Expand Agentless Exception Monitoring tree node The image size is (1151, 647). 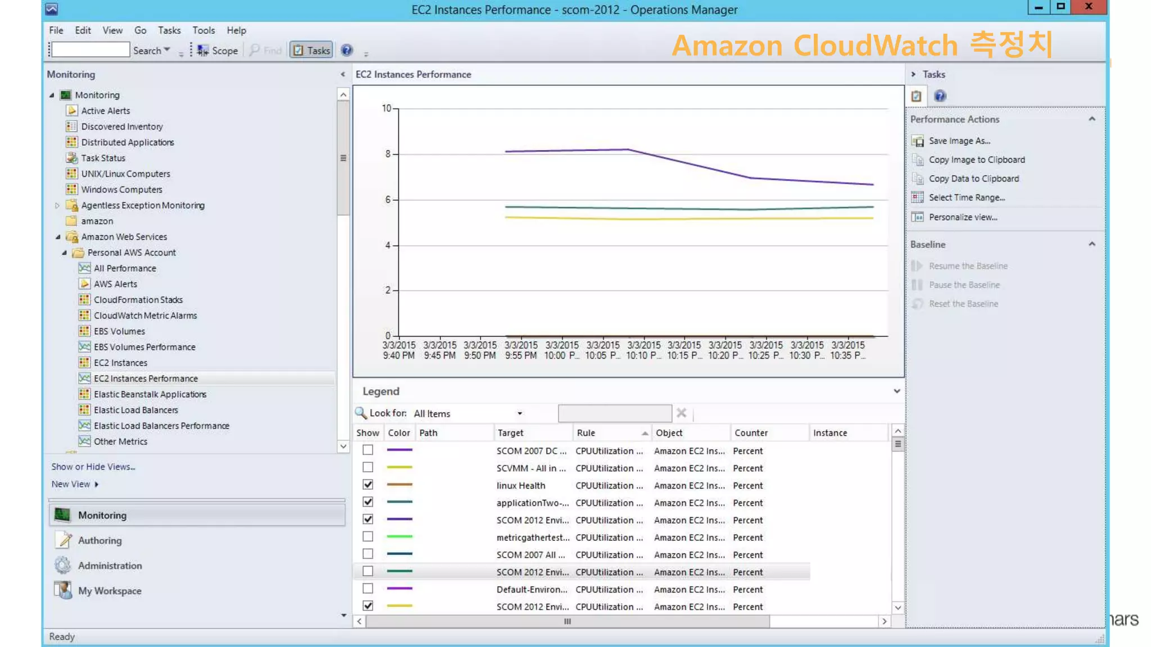point(57,206)
